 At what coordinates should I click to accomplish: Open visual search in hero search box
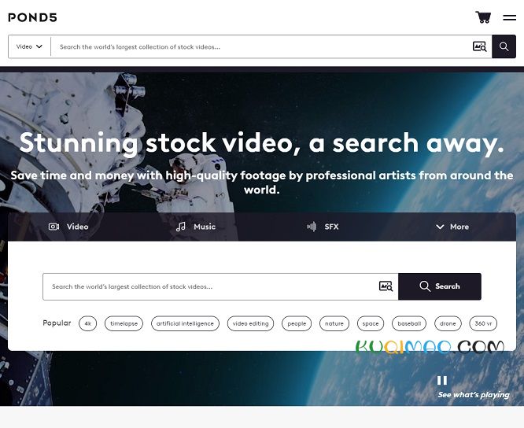386,286
